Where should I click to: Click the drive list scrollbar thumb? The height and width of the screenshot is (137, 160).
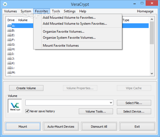[152, 33]
